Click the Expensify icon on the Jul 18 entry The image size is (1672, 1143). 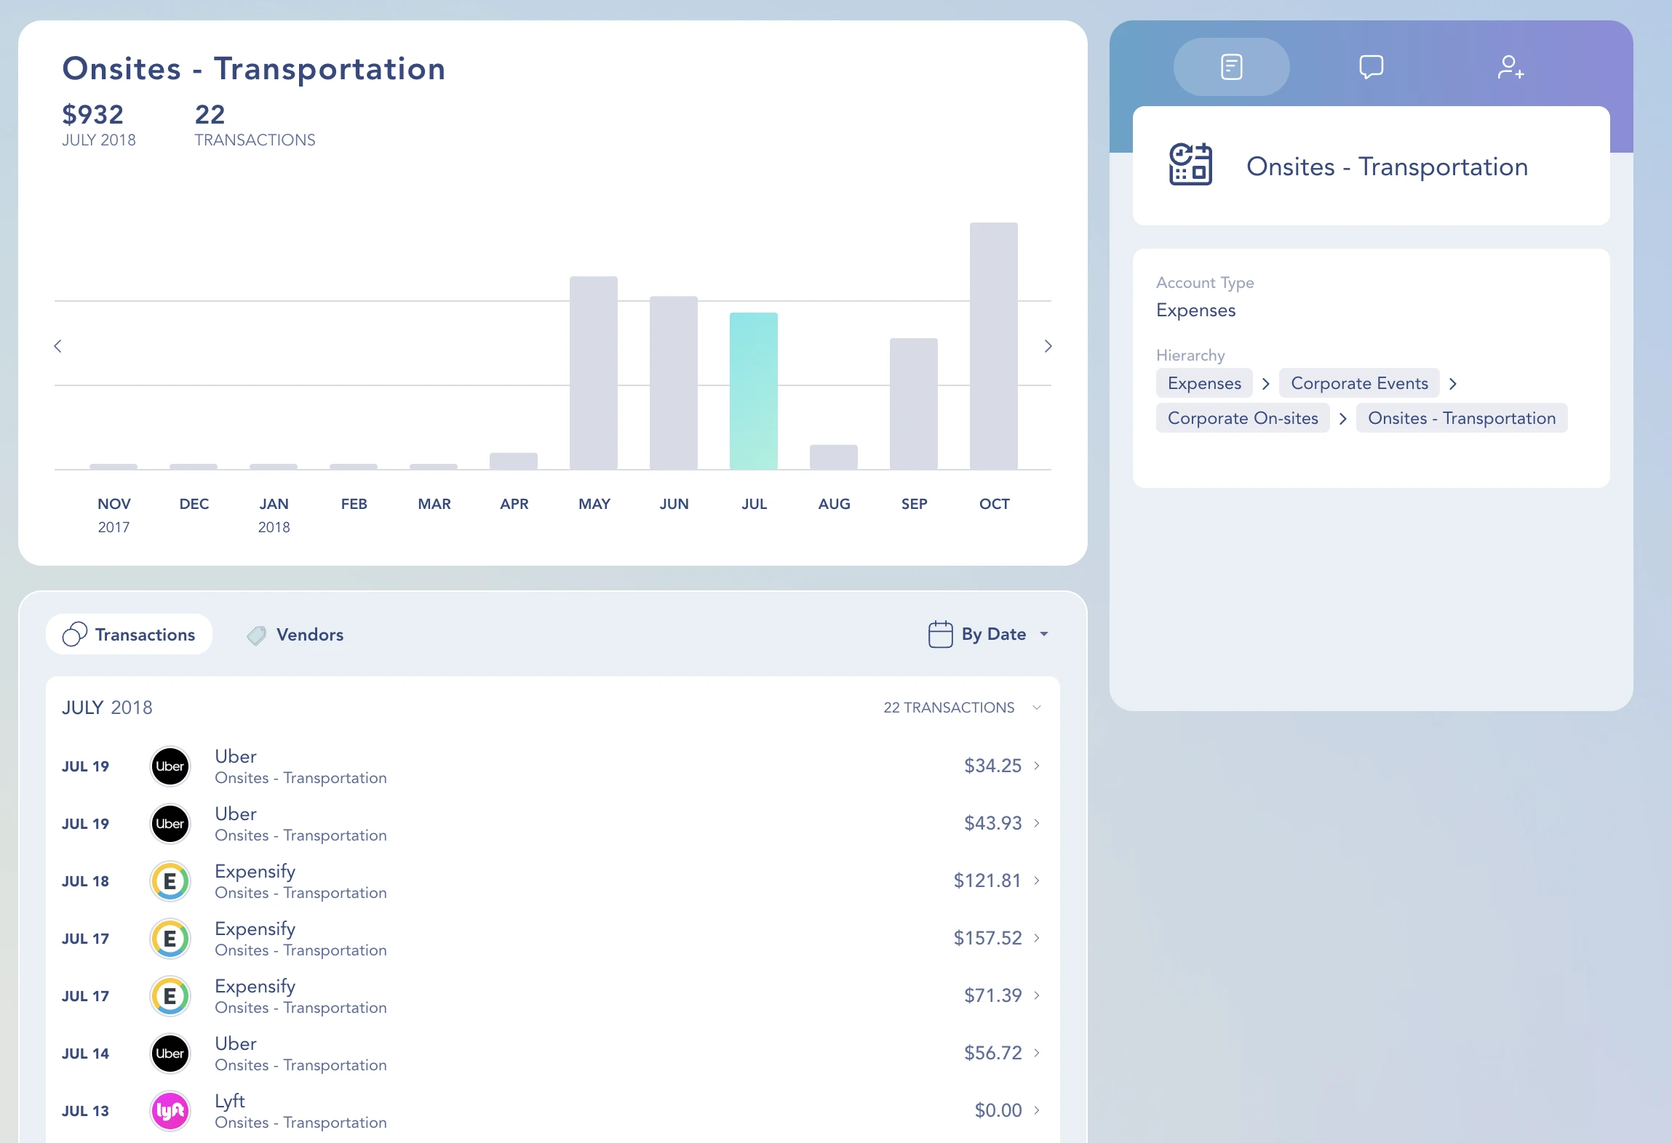pyautogui.click(x=170, y=881)
